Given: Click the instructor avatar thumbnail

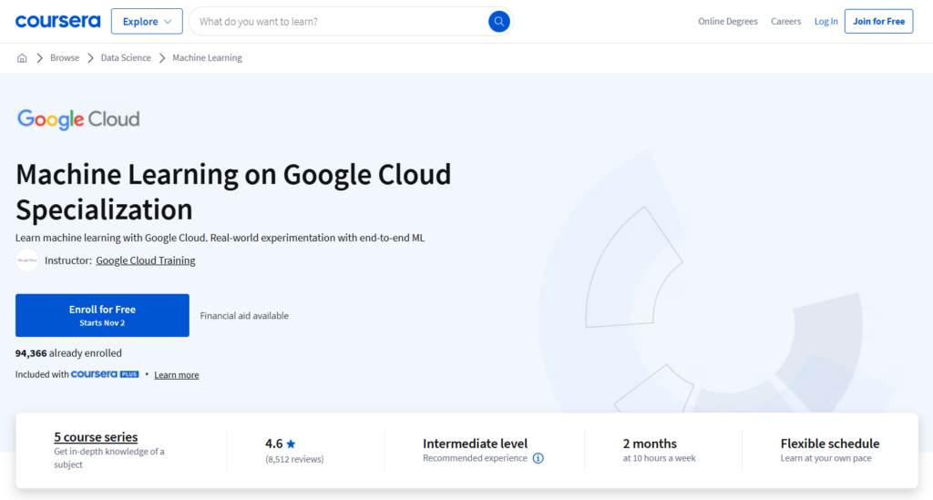Looking at the screenshot, I should click(x=27, y=260).
